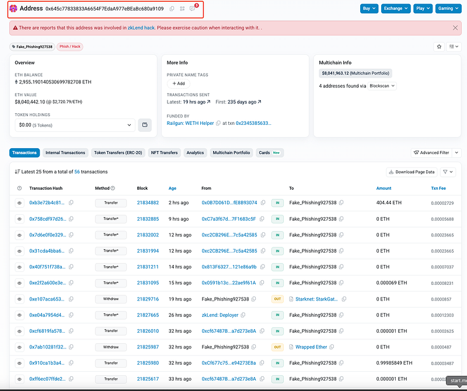Copy transaction hash 0xb3e72b4c81
This screenshot has width=467, height=391.
coord(71,203)
